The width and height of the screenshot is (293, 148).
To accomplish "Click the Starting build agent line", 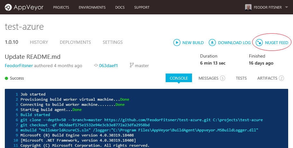I will pyautogui.click(x=51, y=110).
